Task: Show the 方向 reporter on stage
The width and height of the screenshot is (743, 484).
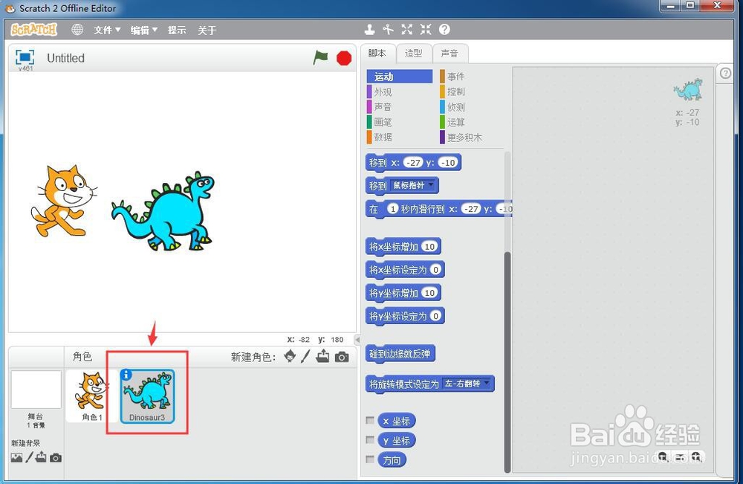Action: [370, 459]
